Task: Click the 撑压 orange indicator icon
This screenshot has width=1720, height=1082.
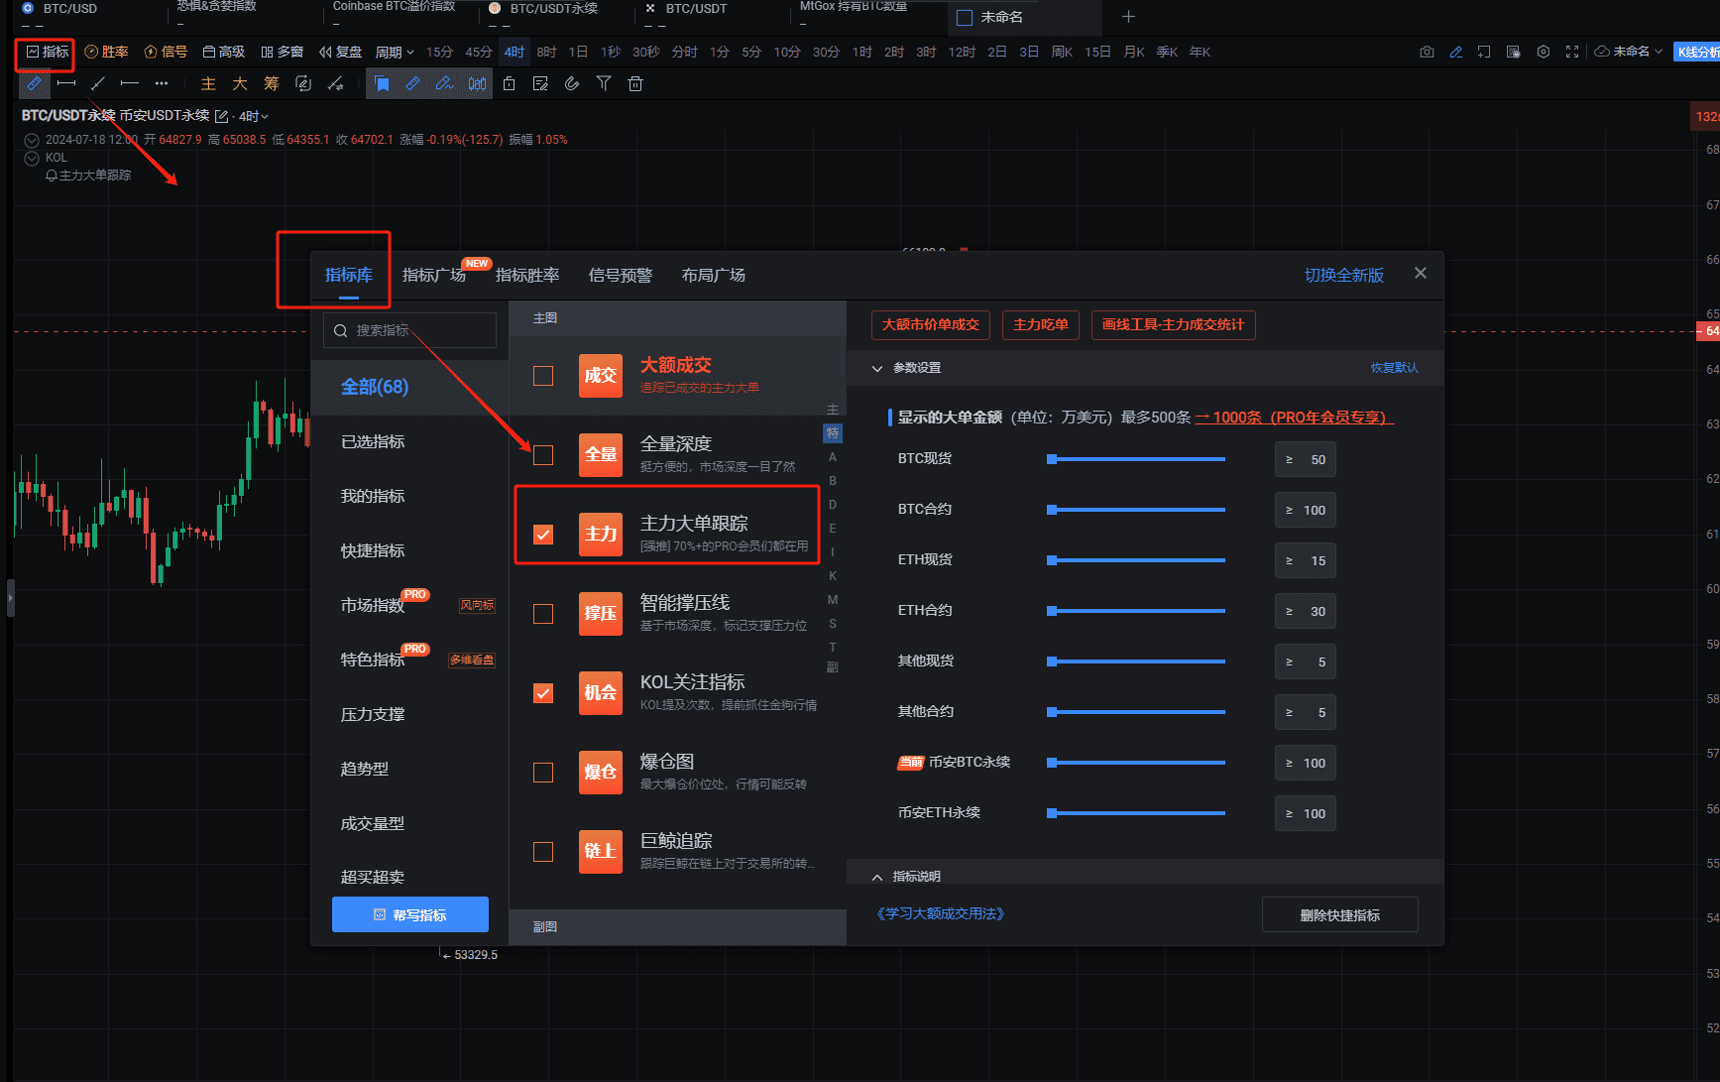Action: [601, 614]
